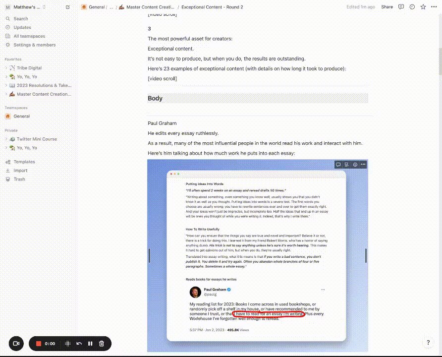
Task: Click Exceptional Content - Round 2 breadcrumb
Action: pos(212,7)
